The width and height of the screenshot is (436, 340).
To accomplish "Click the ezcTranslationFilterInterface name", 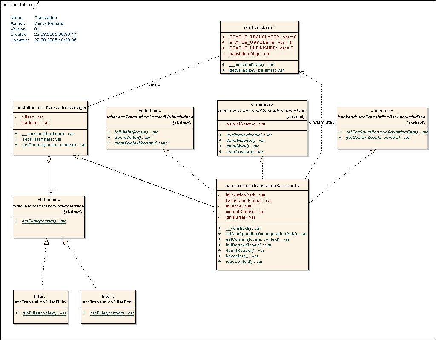I will pos(49,206).
